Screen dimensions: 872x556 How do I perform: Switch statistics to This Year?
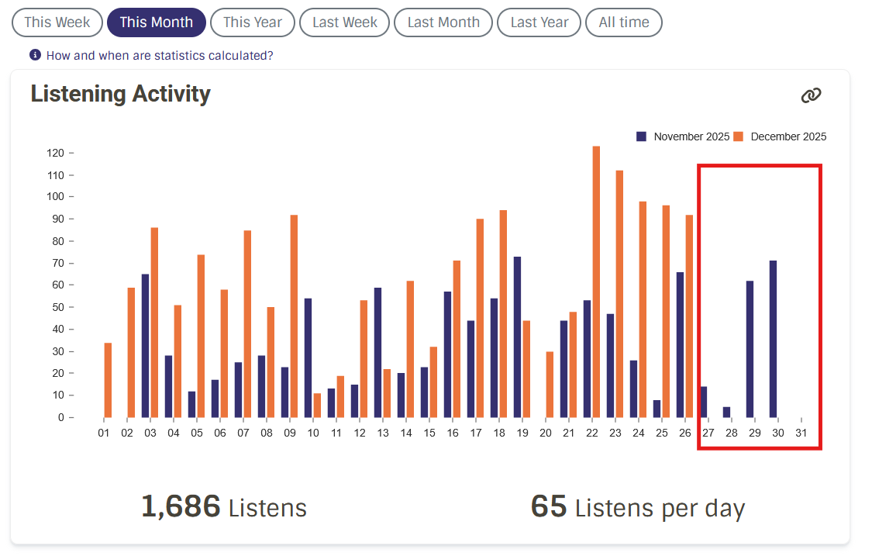click(x=252, y=22)
